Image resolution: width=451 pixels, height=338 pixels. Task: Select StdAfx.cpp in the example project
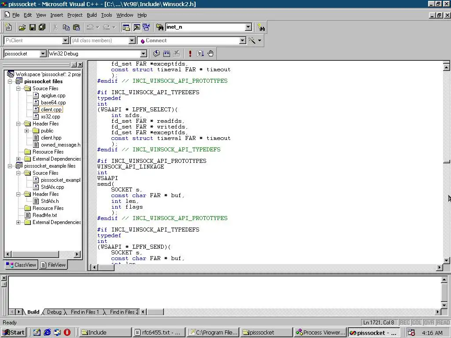(x=52, y=187)
